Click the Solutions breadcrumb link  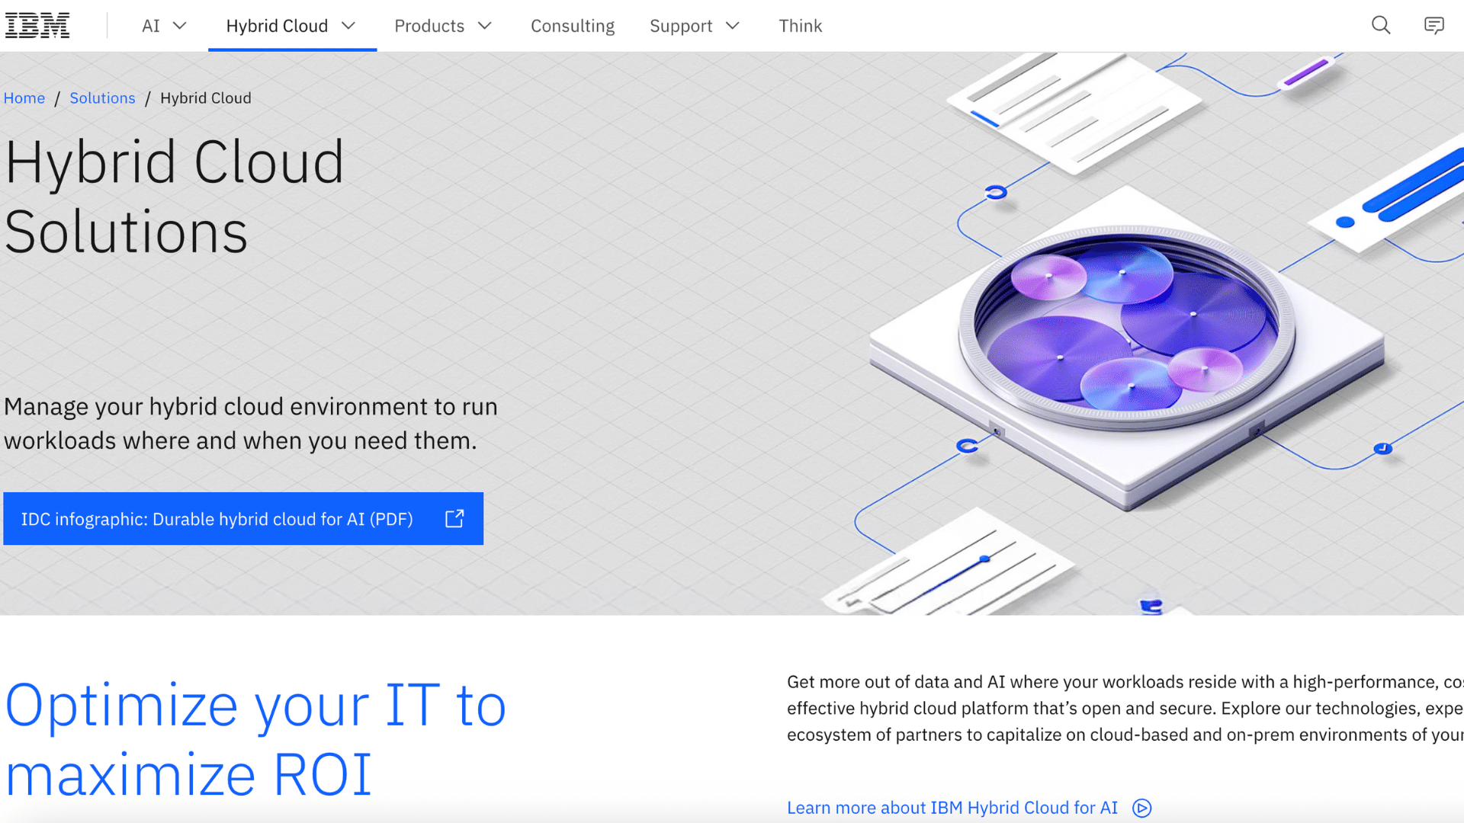tap(102, 98)
